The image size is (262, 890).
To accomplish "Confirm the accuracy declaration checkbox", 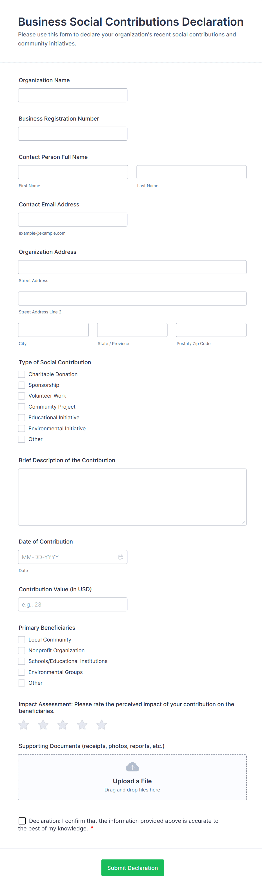I will (x=23, y=821).
